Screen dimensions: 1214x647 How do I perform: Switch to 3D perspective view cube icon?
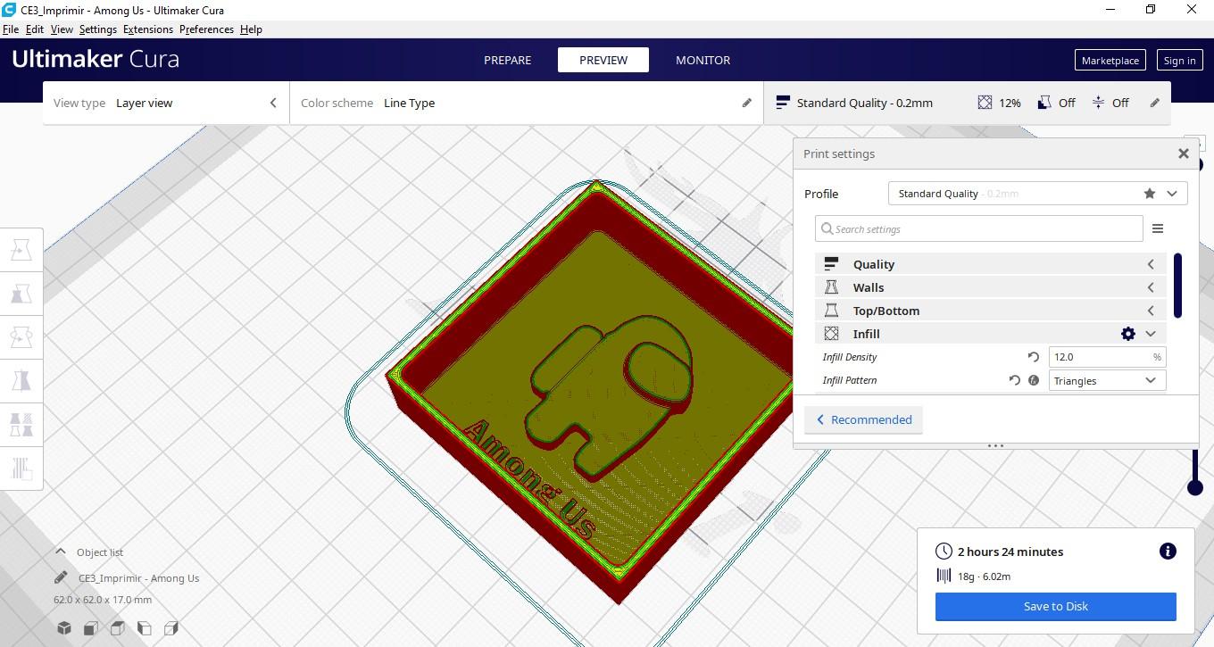64,628
